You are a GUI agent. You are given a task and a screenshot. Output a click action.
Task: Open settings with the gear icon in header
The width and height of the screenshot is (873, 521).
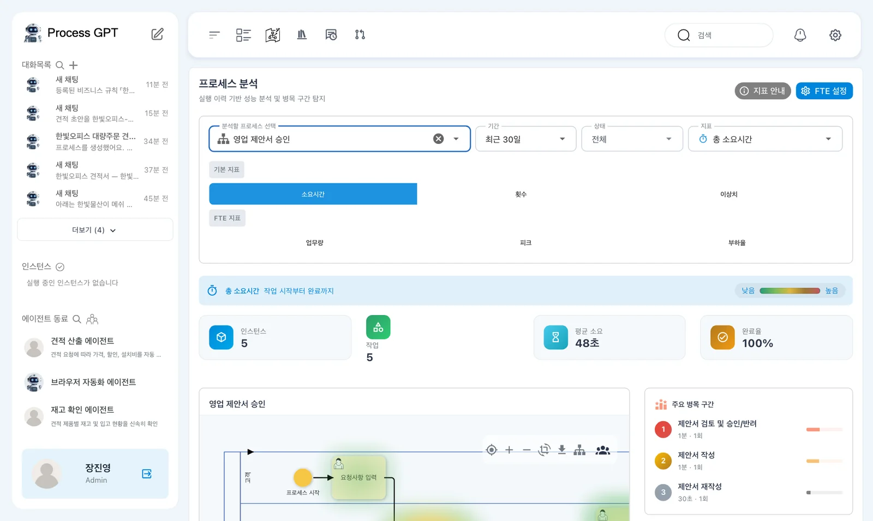835,35
